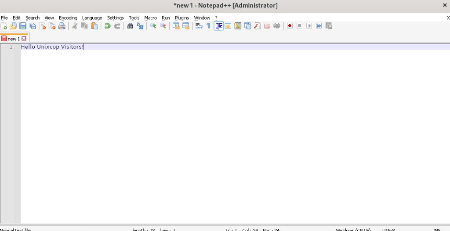Open the Run menu
450x231 pixels.
pos(166,18)
